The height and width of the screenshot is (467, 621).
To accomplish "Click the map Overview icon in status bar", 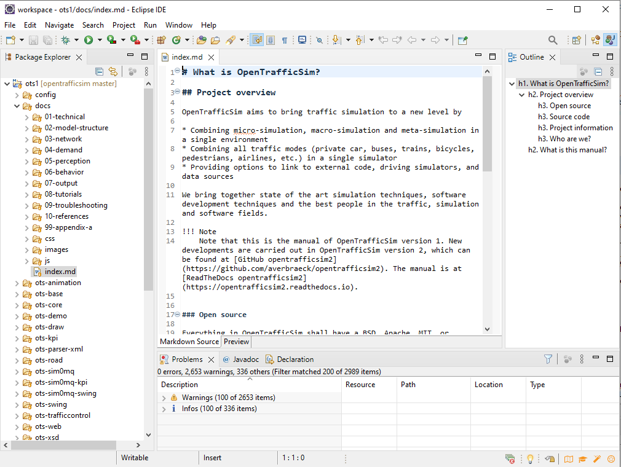I will [x=569, y=459].
